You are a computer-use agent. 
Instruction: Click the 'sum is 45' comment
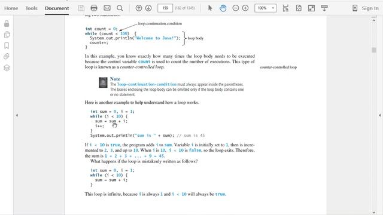coord(191,136)
